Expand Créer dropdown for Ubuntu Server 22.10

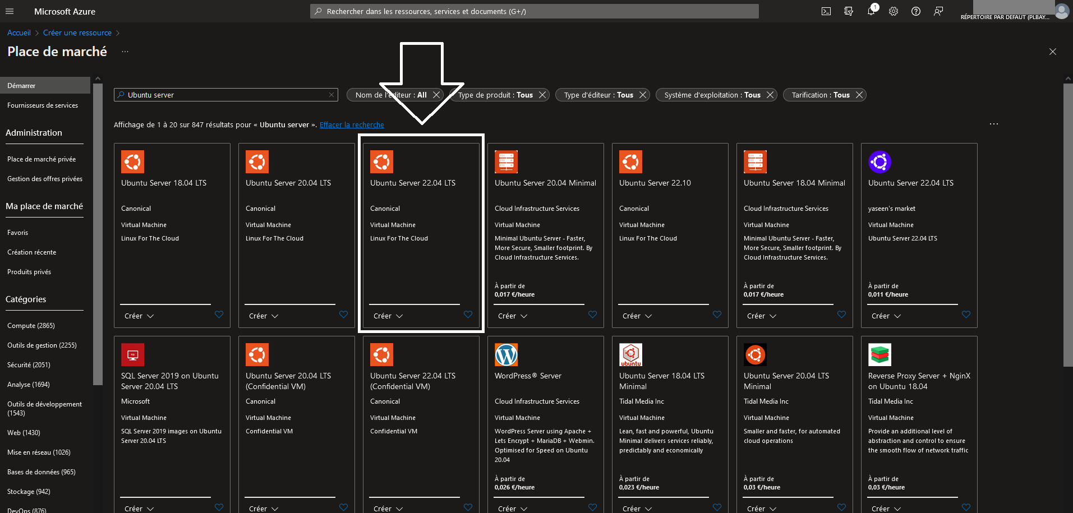pyautogui.click(x=637, y=316)
